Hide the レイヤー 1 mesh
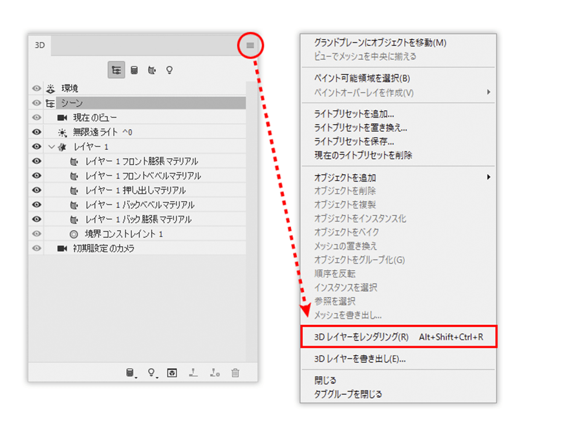 pos(36,147)
